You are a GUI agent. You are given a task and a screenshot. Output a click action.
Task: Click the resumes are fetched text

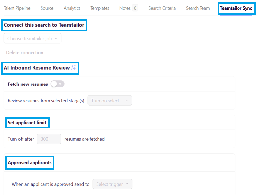point(84,139)
